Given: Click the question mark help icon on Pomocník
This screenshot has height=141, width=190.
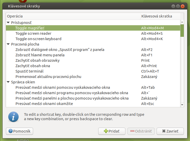Looking at the screenshot, I should click(11, 131).
